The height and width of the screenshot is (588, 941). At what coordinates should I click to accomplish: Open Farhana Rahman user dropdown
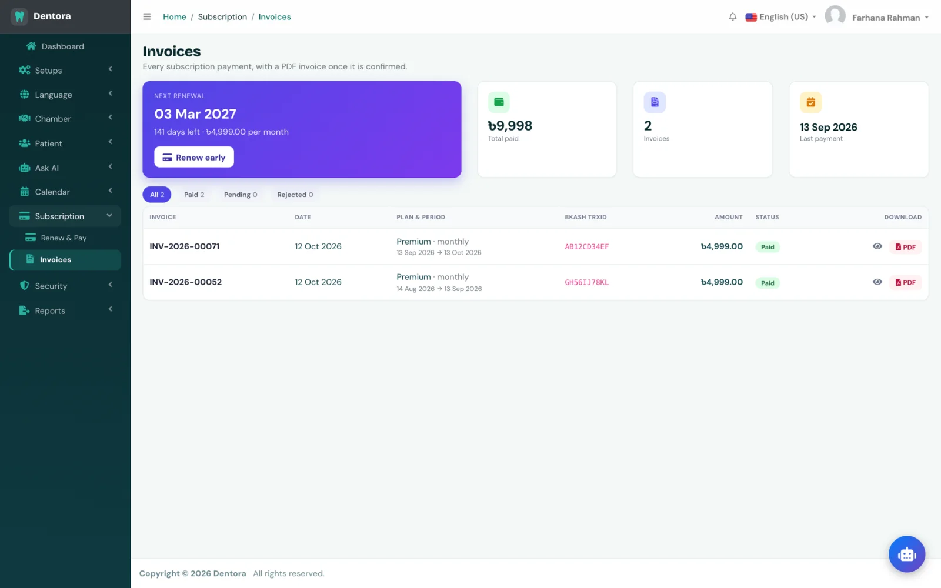(x=890, y=18)
